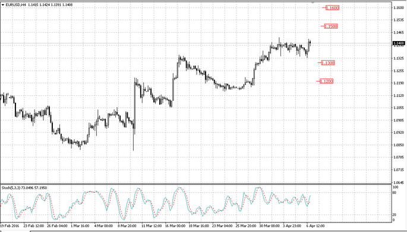Image resolution: width=407 pixels, height=232 pixels.
Task: Click the 1.0645 price scale value
Action: tap(399, 183)
